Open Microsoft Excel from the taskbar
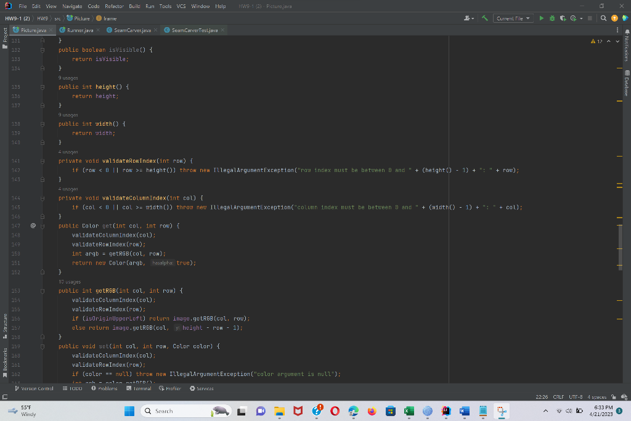 (x=409, y=411)
